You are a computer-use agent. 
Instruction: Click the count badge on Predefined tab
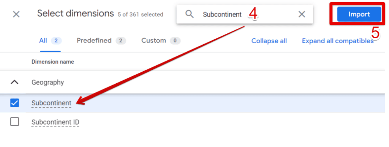tap(121, 41)
